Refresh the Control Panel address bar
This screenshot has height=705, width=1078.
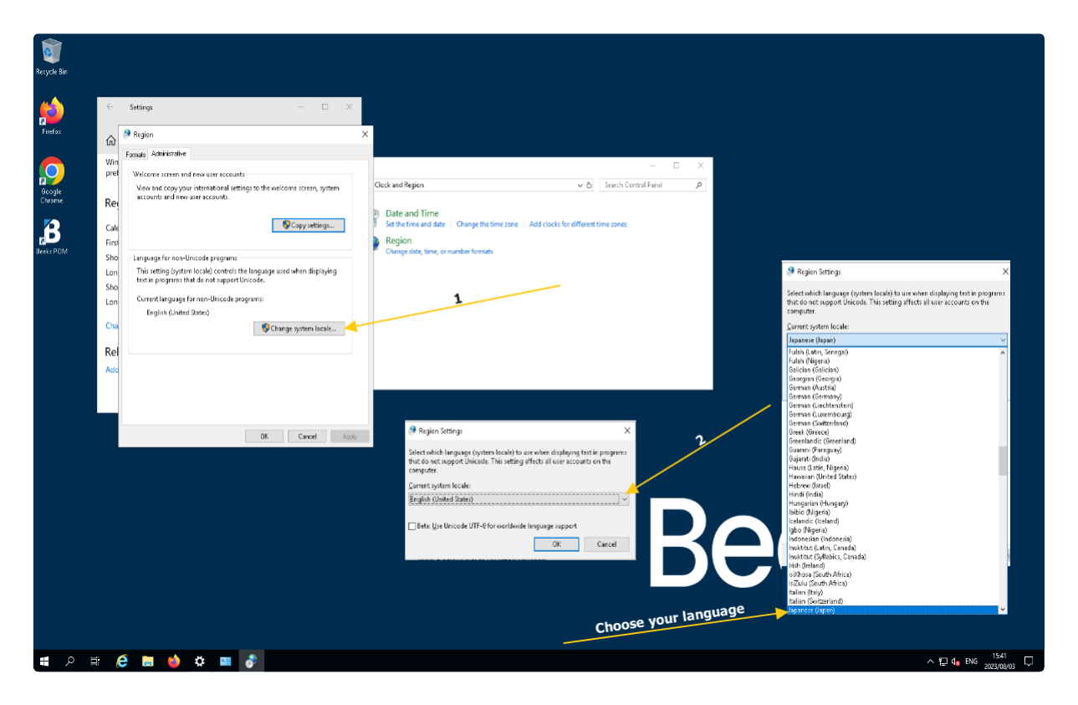[x=589, y=185]
